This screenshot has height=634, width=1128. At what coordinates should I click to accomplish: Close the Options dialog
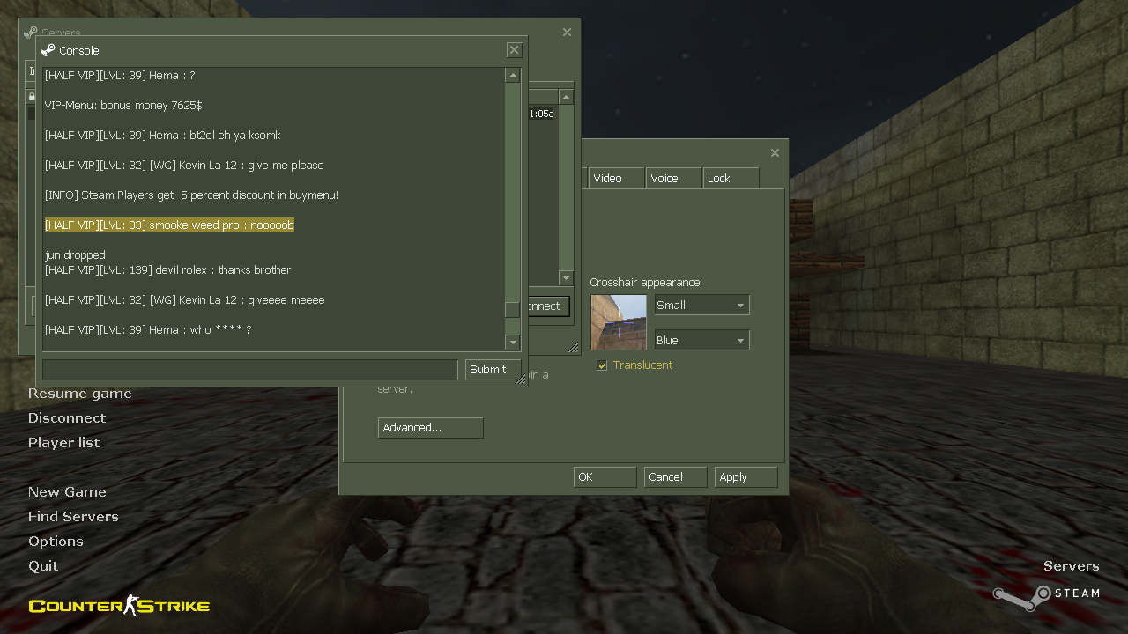tap(775, 152)
